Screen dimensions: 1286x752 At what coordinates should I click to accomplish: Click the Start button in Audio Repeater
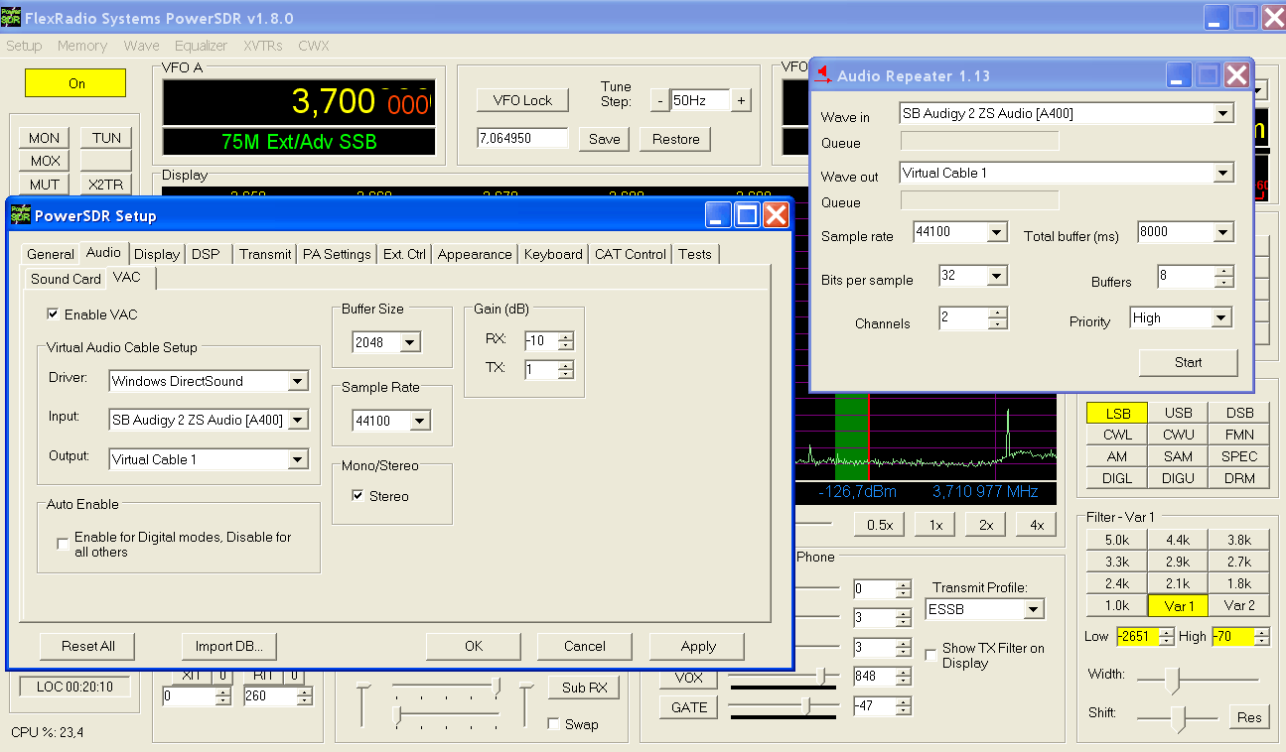click(1188, 362)
